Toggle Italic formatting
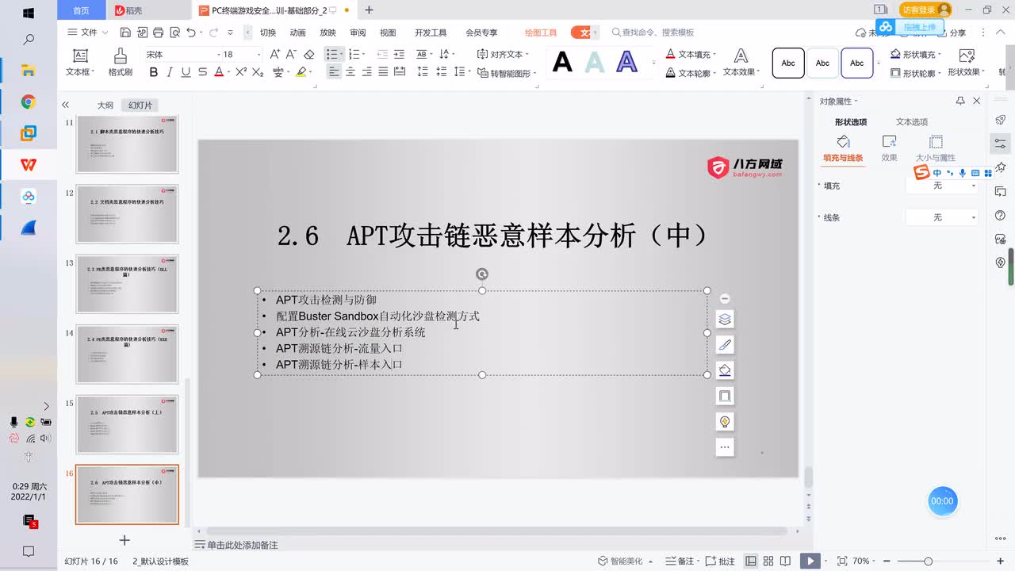Image resolution: width=1015 pixels, height=571 pixels. [x=170, y=72]
